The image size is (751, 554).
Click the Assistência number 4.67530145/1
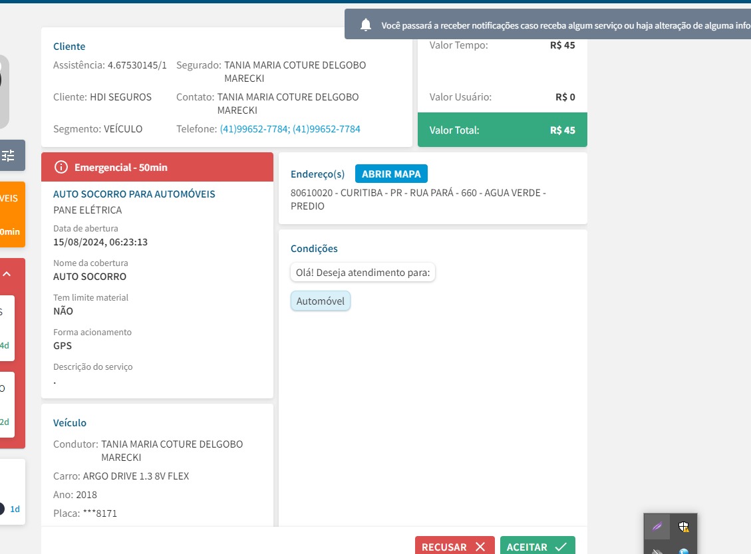click(x=137, y=65)
